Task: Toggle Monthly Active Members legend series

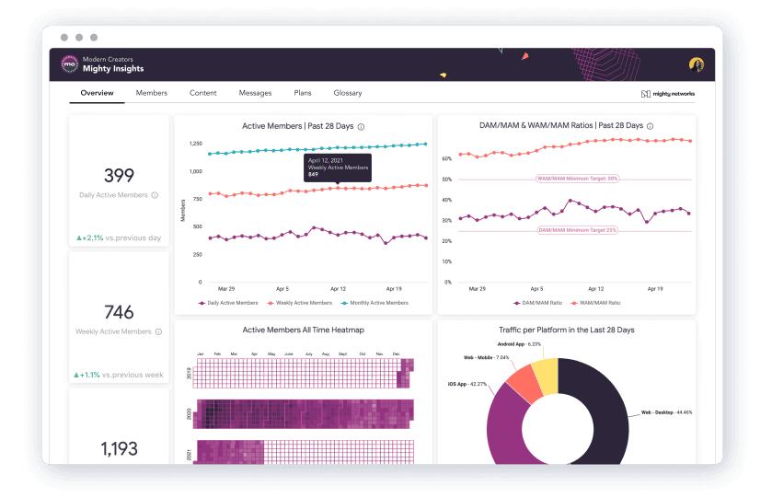Action: click(374, 303)
